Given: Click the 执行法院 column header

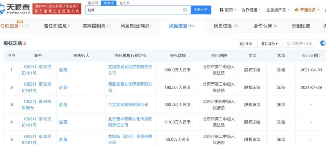Looking at the screenshot, I should 219,56.
